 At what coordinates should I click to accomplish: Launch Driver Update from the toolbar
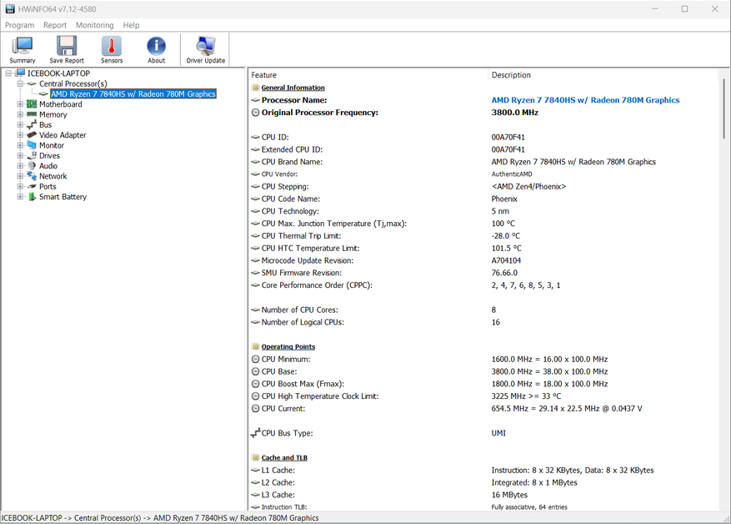(205, 50)
